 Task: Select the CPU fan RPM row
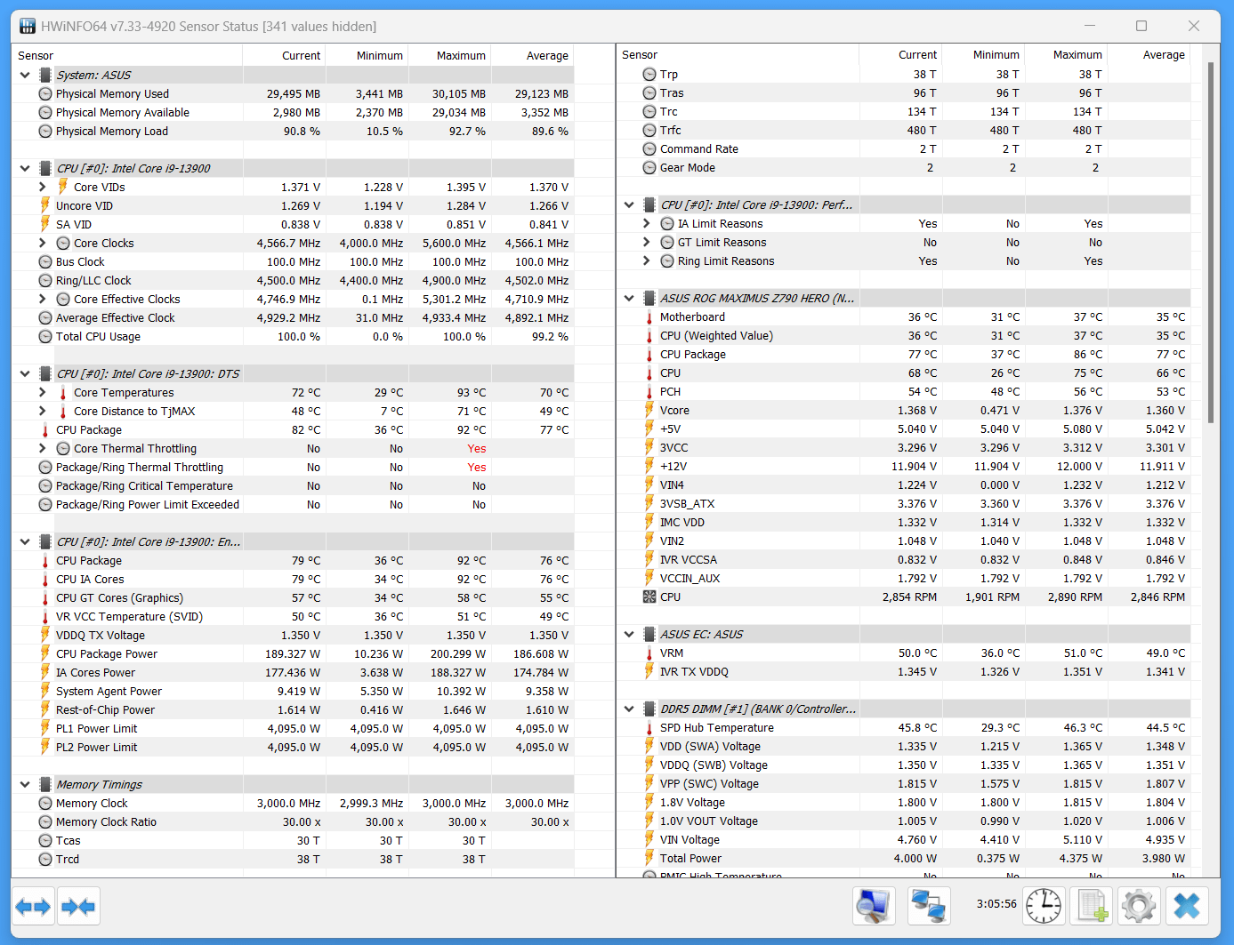click(x=670, y=597)
